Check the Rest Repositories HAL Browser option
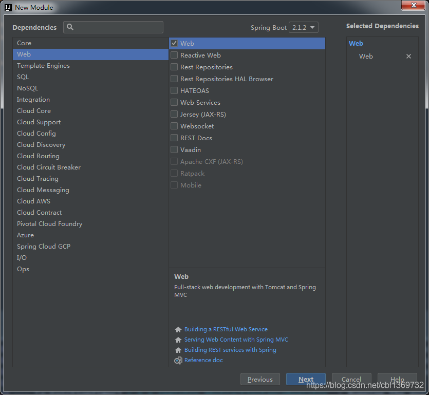The width and height of the screenshot is (429, 395). (x=175, y=79)
